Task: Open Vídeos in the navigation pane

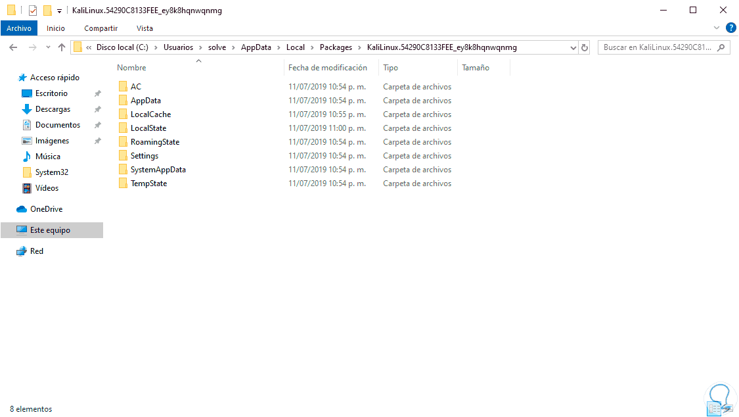Action: coord(41,187)
